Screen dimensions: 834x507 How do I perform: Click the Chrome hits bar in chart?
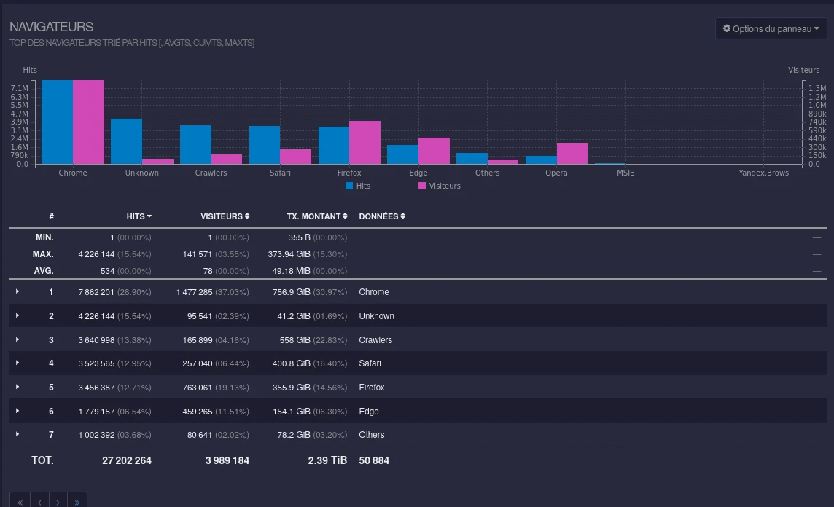(x=57, y=122)
